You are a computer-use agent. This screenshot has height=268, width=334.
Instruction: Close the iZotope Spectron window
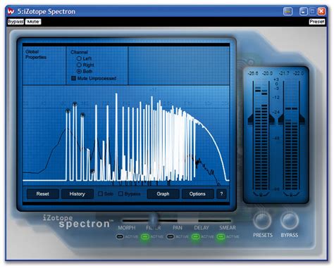click(321, 11)
